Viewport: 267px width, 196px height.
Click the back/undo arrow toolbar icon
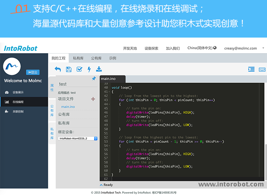58,69
